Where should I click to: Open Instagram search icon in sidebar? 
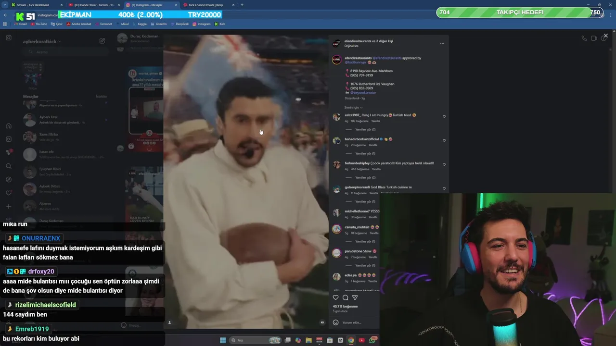[x=9, y=166]
